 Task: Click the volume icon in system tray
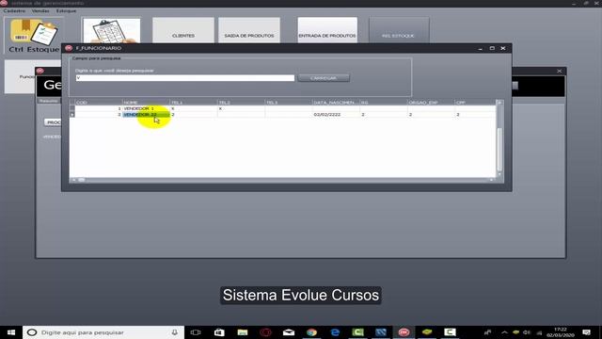pyautogui.click(x=527, y=332)
